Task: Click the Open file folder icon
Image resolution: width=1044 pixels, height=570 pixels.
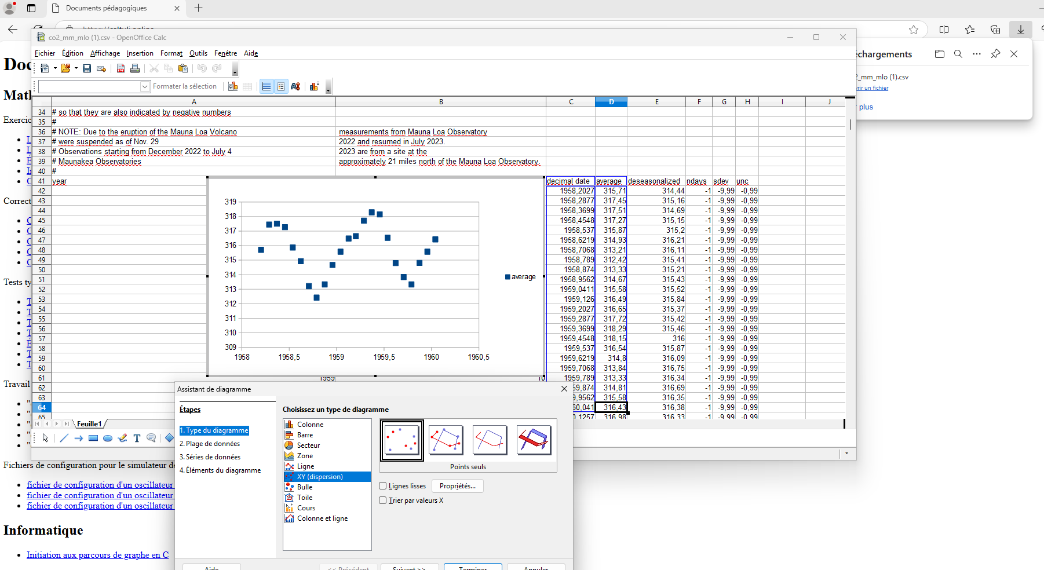Action: coord(65,68)
